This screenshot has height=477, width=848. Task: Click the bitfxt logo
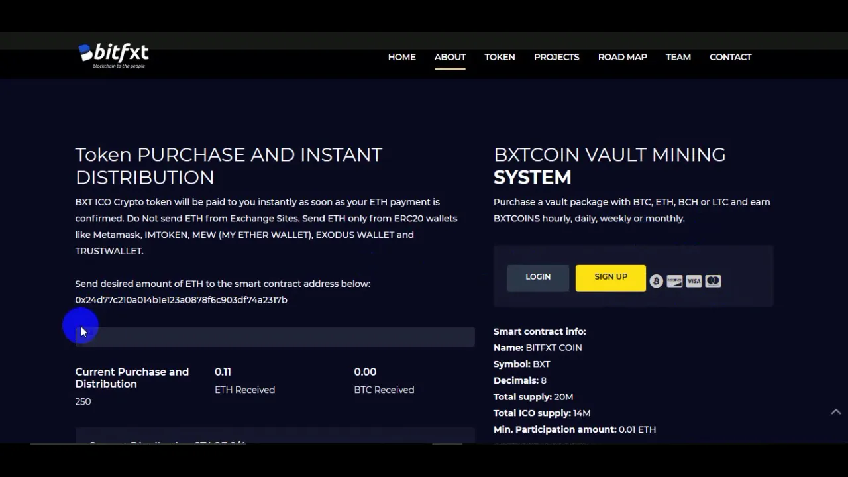pyautogui.click(x=114, y=56)
